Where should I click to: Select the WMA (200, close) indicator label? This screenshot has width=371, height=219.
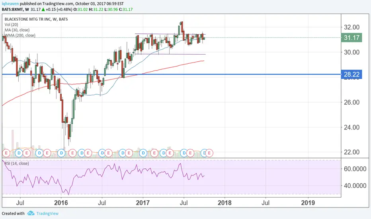coord(20,35)
